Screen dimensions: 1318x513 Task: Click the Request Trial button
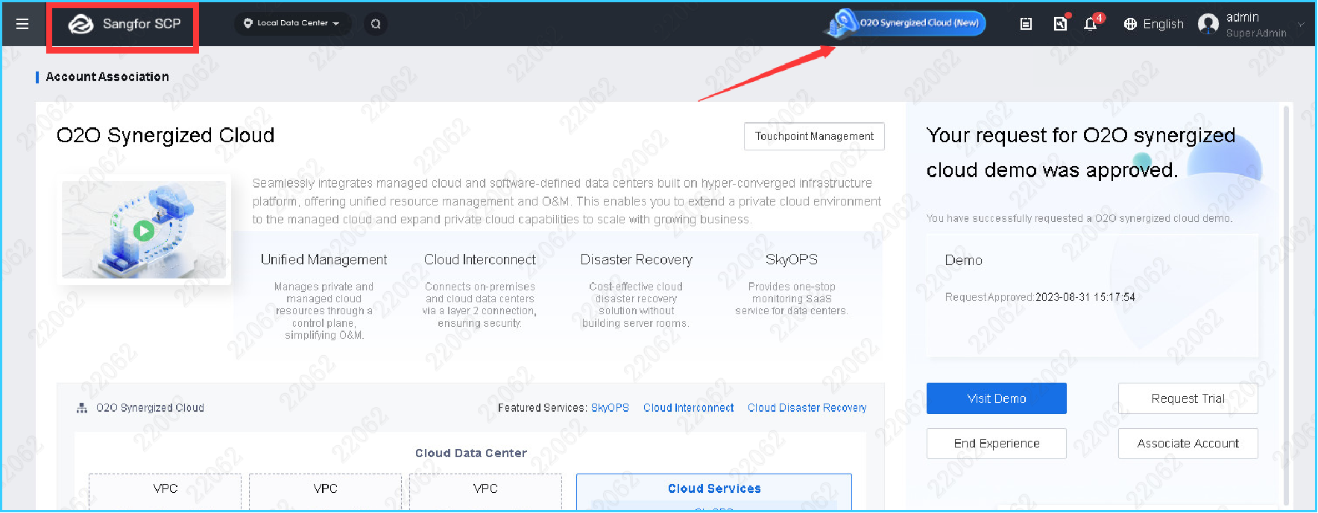[1188, 398]
